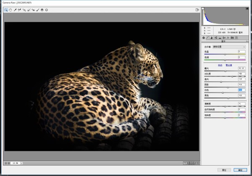
Task: Toggle highlight clipping warning in histogram
Action: coord(247,8)
